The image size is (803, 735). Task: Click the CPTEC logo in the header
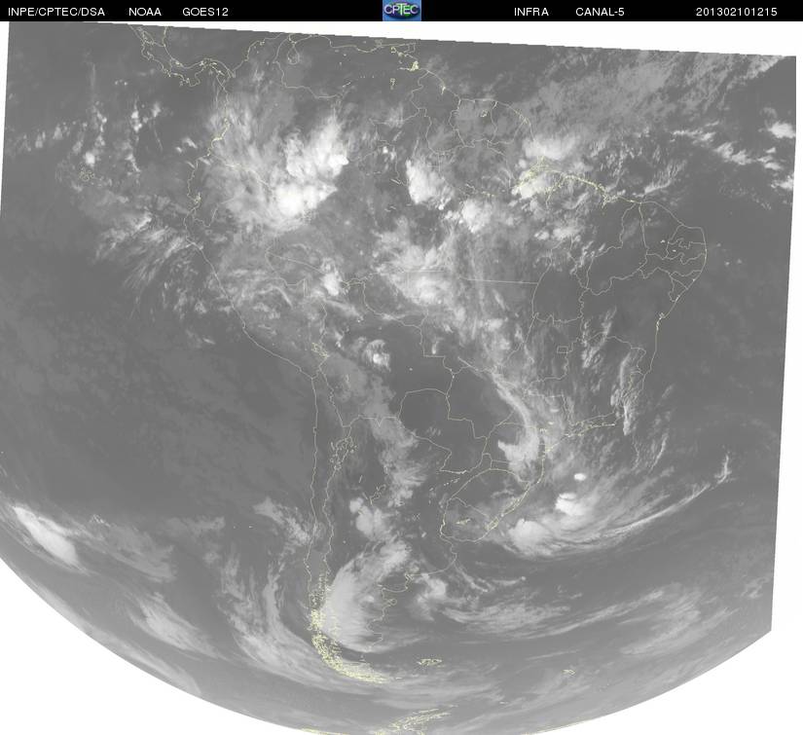coord(402,11)
